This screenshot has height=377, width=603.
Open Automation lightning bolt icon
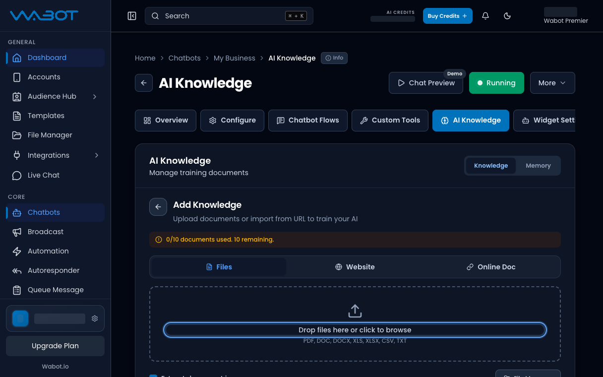17,251
